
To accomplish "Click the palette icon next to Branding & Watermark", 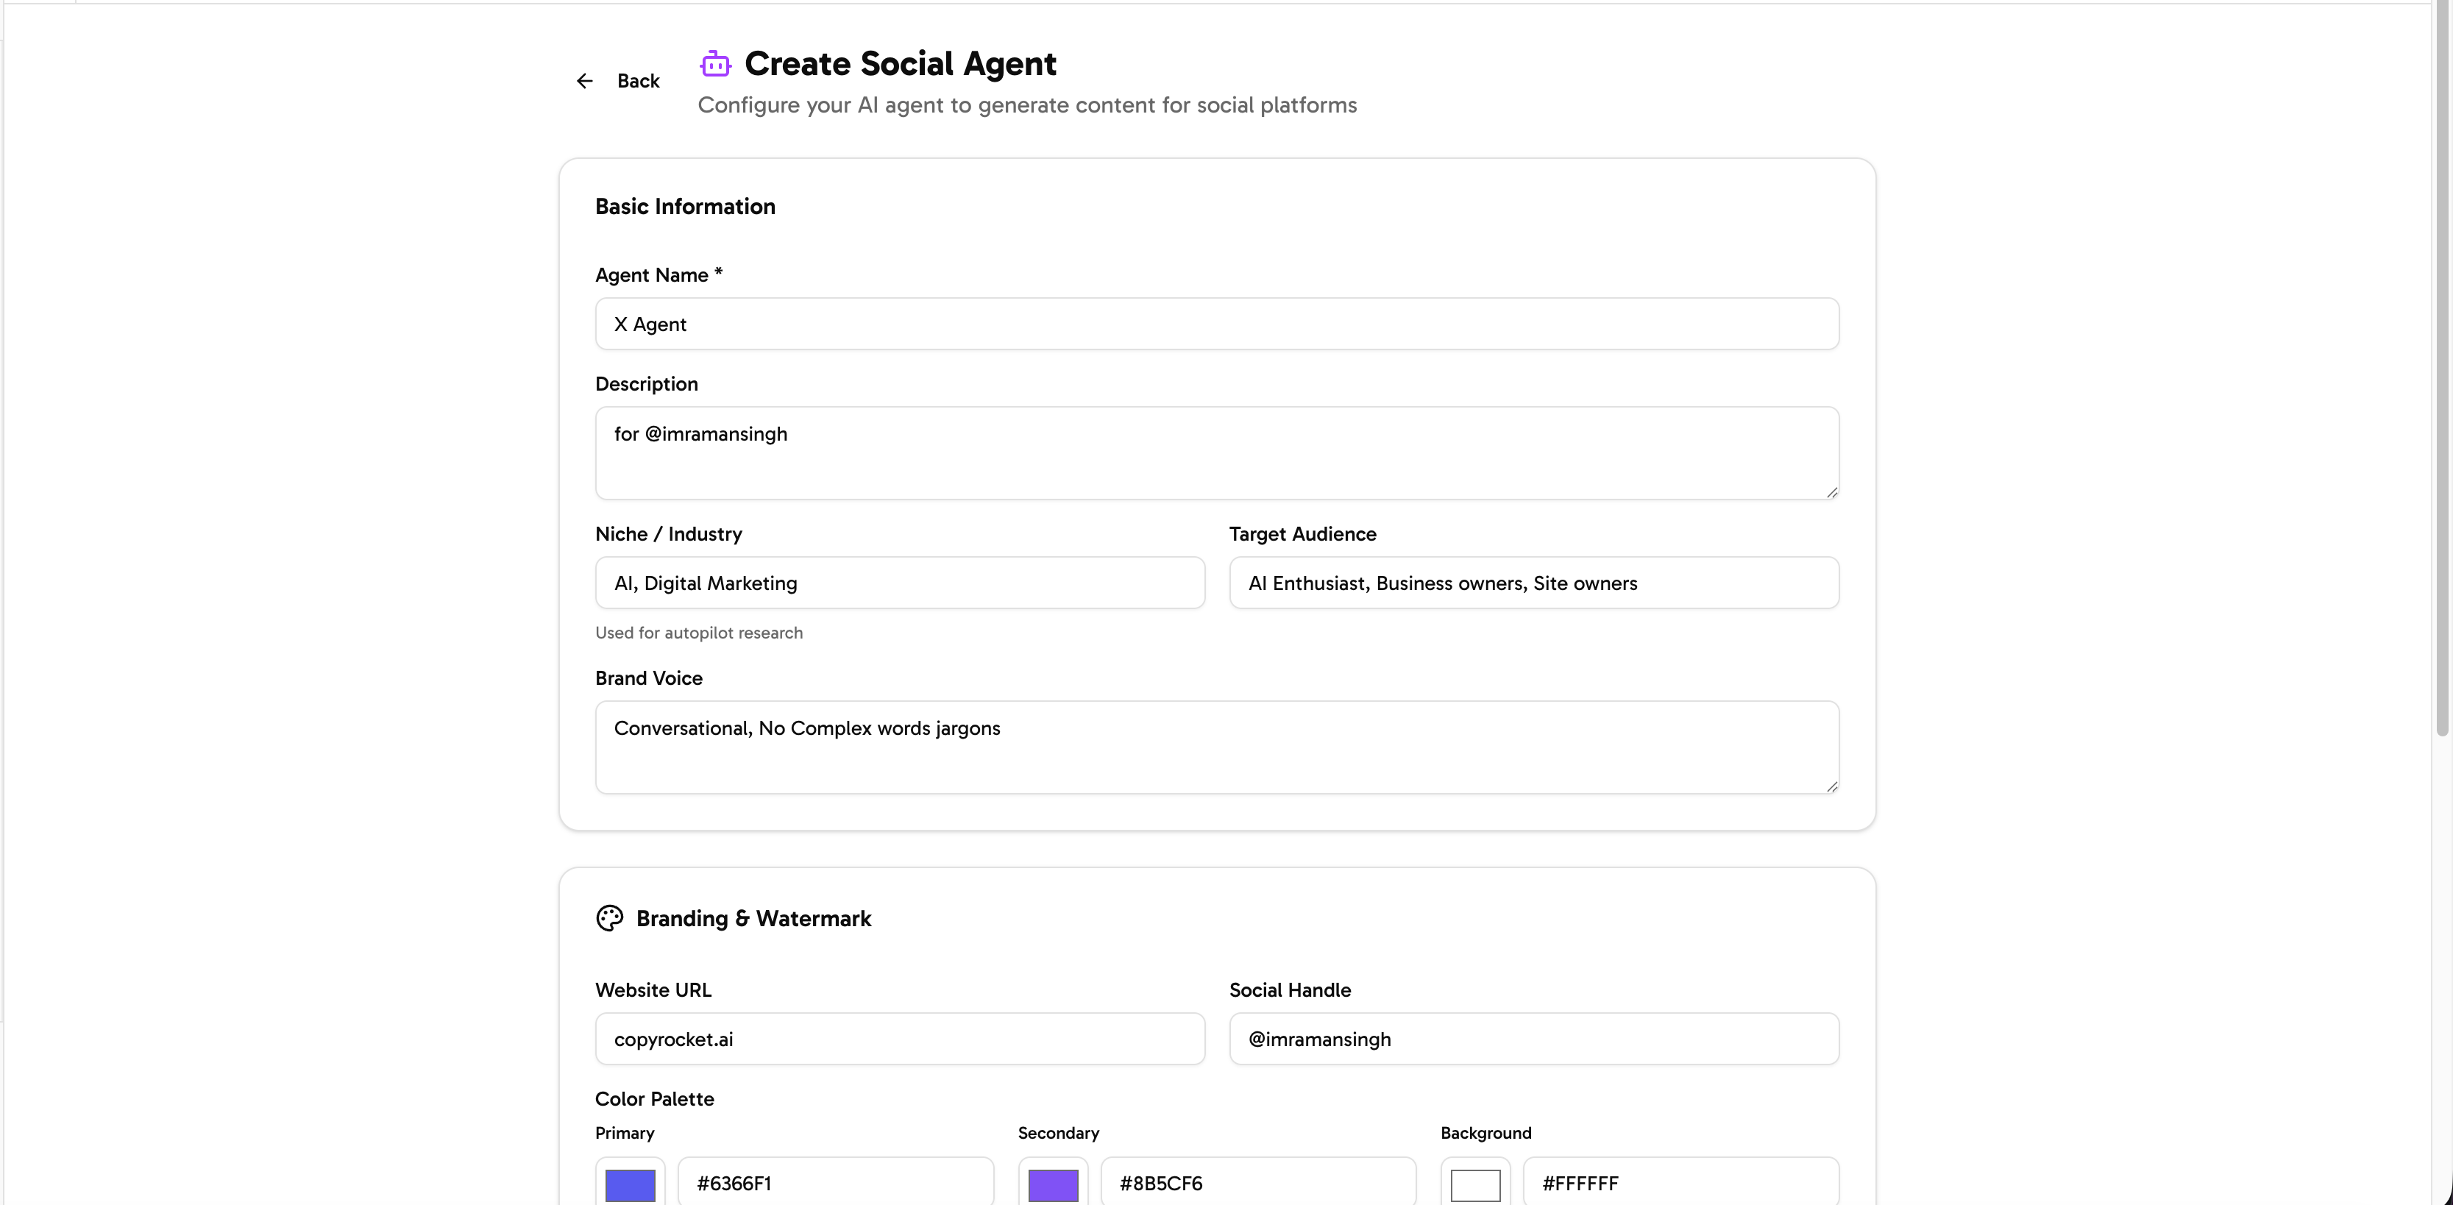I will coord(611,917).
